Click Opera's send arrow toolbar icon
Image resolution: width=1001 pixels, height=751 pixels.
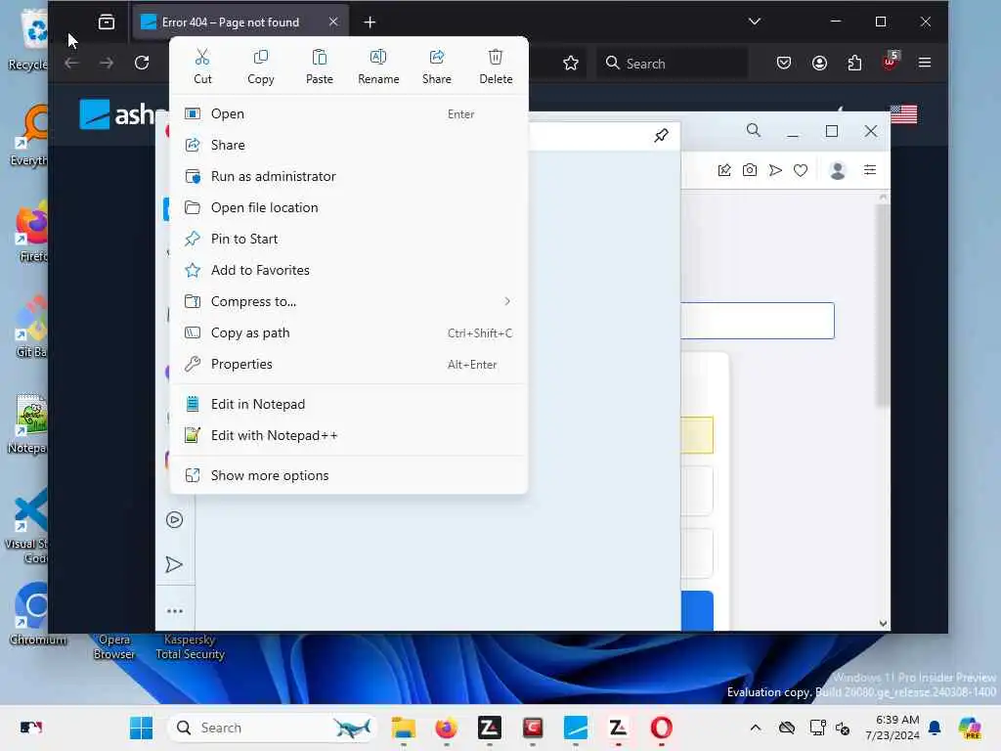tap(775, 170)
